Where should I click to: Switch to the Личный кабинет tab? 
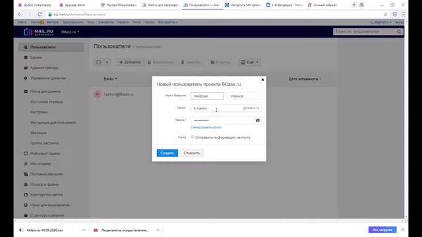pyautogui.click(x=322, y=5)
